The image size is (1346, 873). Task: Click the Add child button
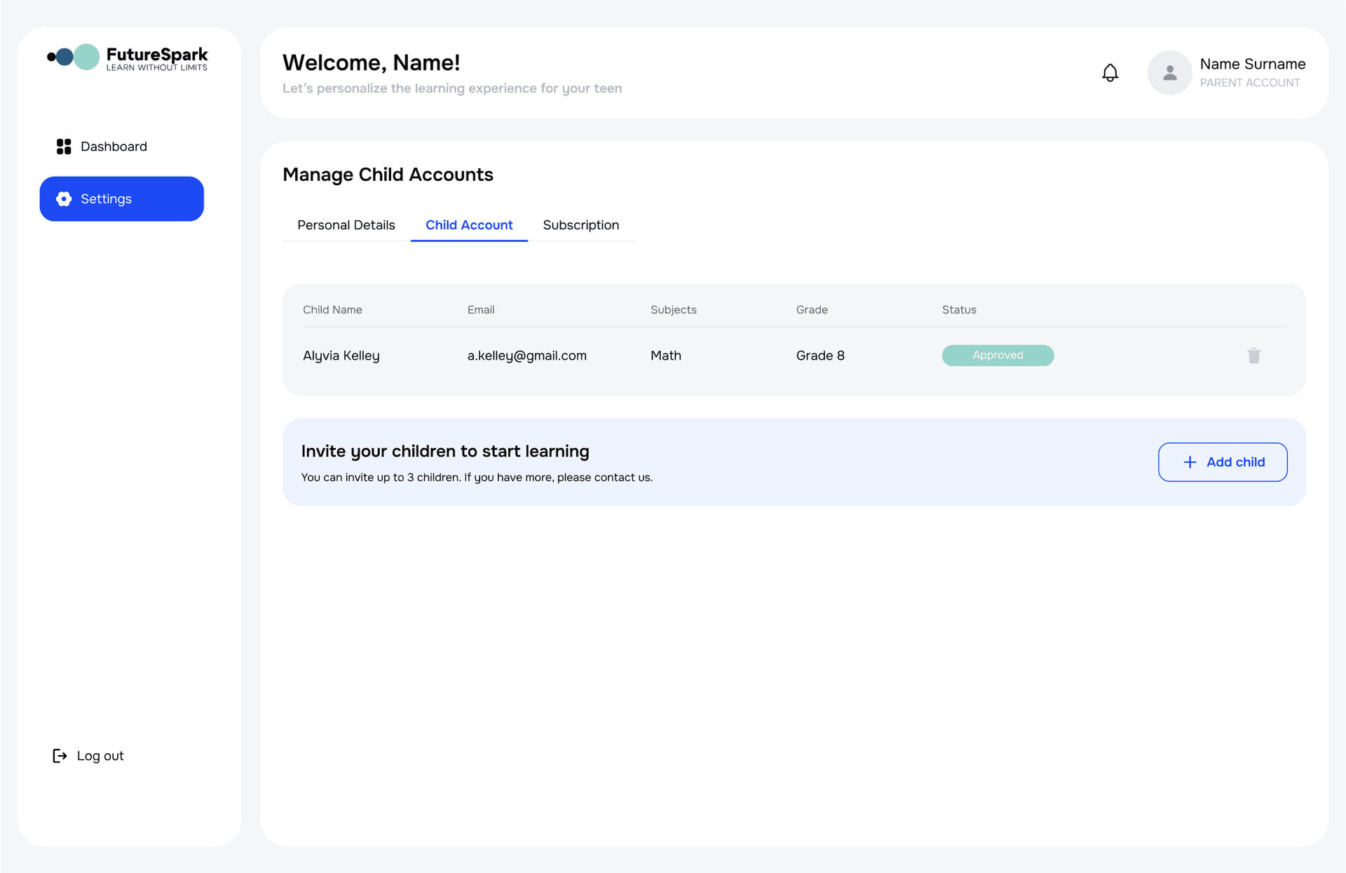click(1222, 462)
